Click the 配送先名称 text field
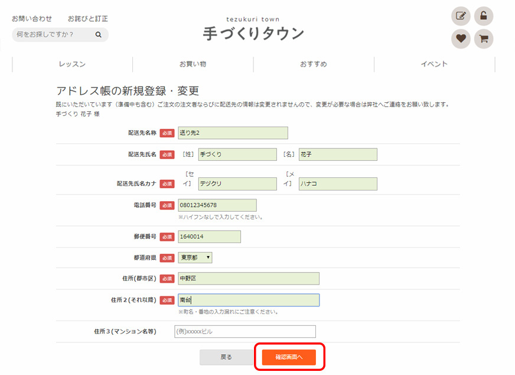The width and height of the screenshot is (515, 375). [233, 133]
